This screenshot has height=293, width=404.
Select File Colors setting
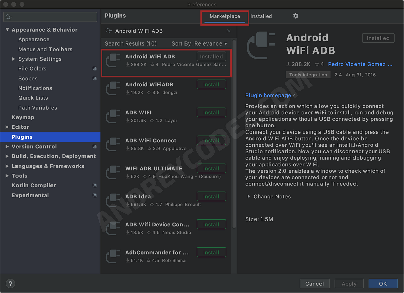[32, 69]
